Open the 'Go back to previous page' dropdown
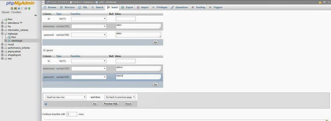 tap(120, 97)
